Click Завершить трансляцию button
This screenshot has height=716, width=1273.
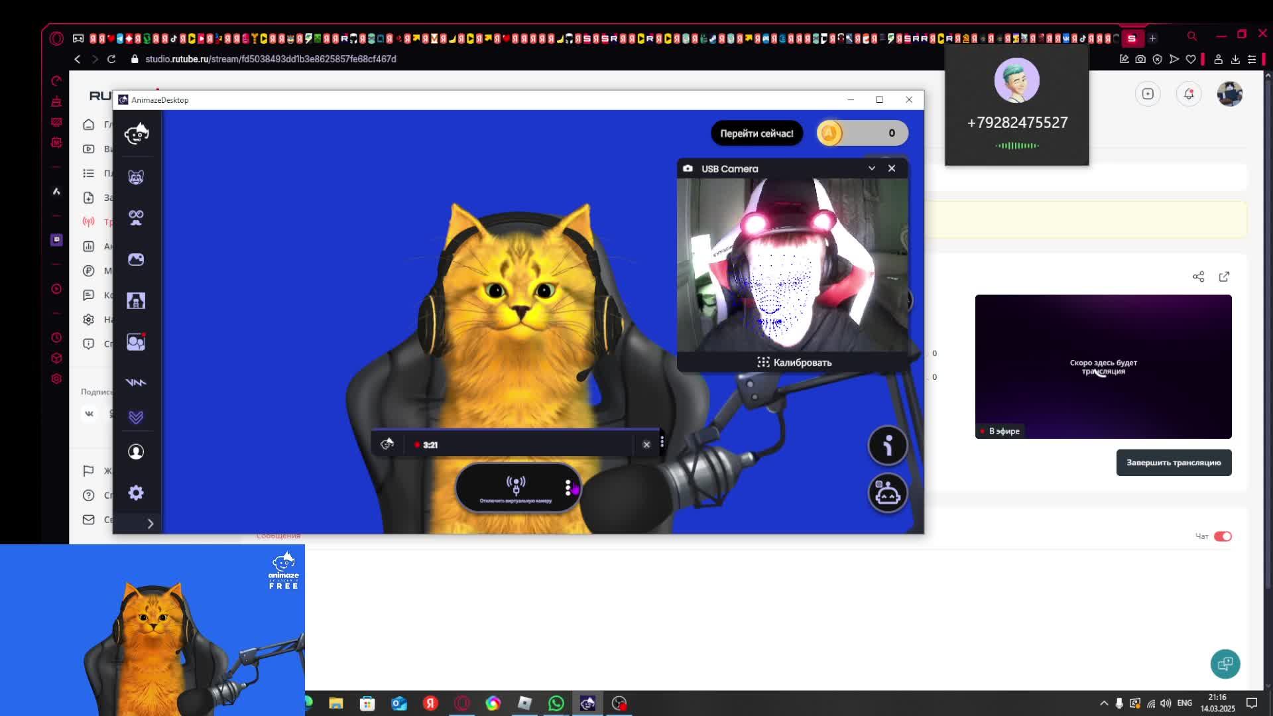coord(1174,463)
